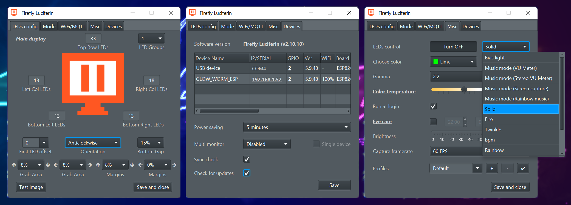Remove profile with the minus button
This screenshot has width=571, height=205.
[x=507, y=168]
